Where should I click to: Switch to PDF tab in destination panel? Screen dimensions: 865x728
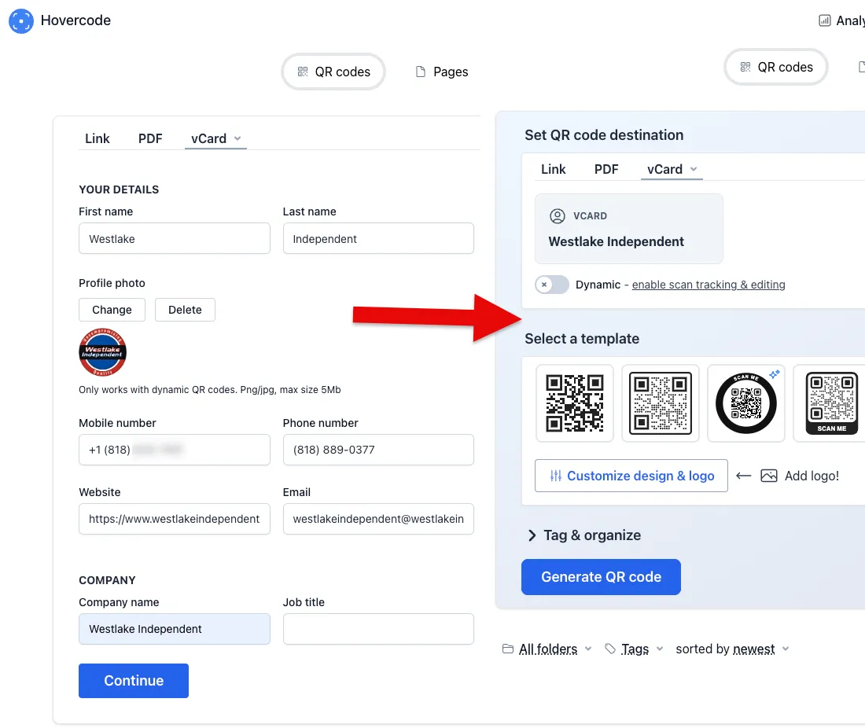tap(606, 169)
